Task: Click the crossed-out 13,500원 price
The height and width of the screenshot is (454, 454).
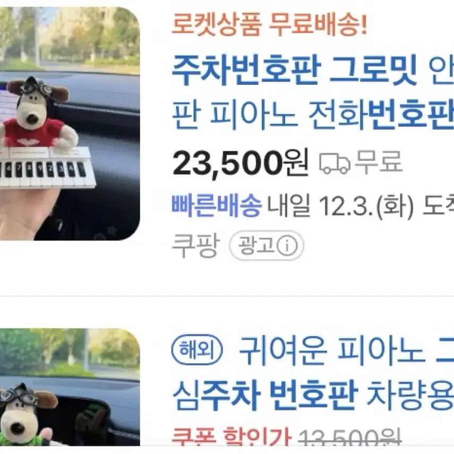Action: [x=350, y=437]
